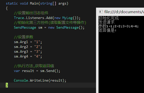This screenshot has height=93, width=144.
Task: Click the MyLog class name
Action: (67, 18)
